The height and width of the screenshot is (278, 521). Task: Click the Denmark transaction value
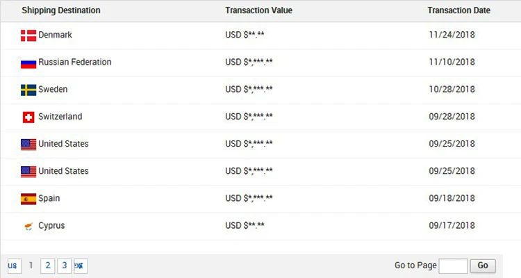(245, 35)
